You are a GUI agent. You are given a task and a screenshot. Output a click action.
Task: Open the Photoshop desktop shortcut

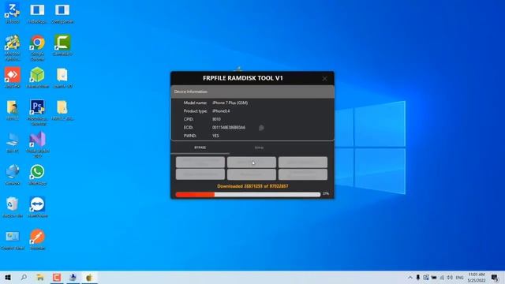(37, 112)
